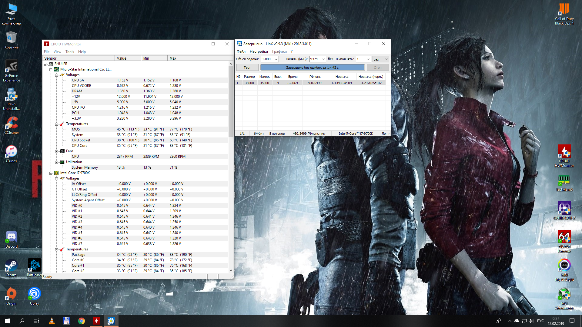Open the Настройки menu in LinX
This screenshot has width=582, height=327.
click(x=259, y=51)
